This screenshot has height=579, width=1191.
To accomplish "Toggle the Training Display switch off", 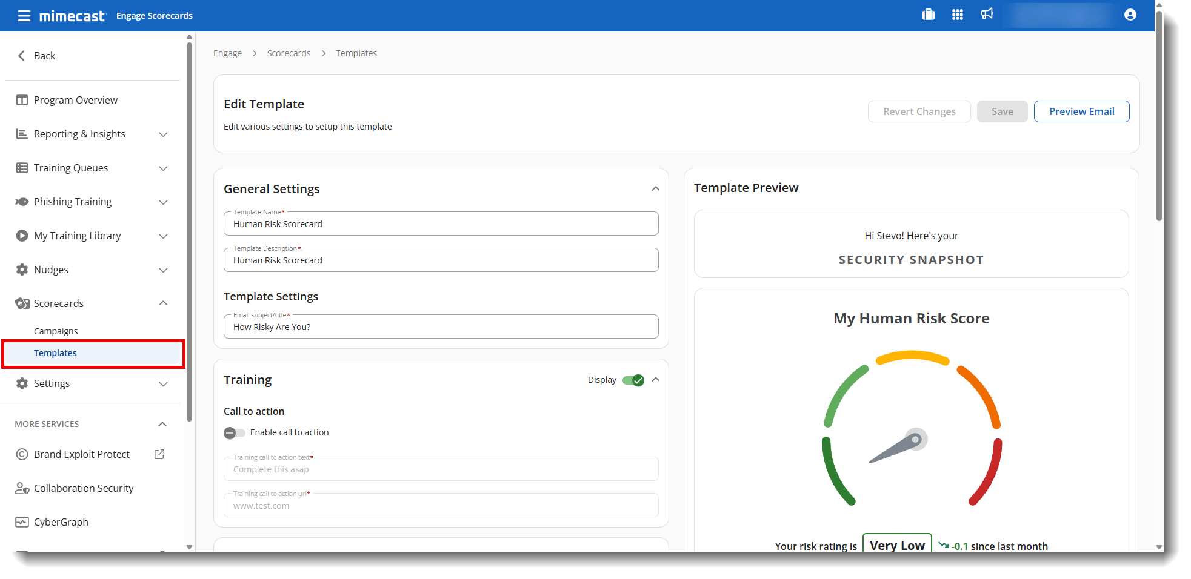I will tap(633, 380).
